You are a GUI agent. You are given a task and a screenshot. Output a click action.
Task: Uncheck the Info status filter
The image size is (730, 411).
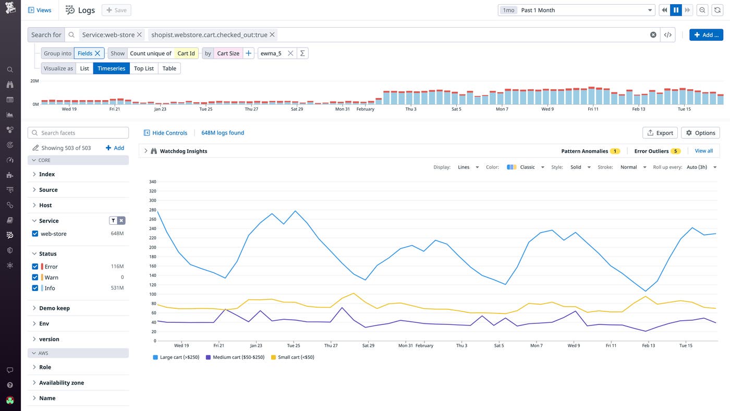point(35,287)
